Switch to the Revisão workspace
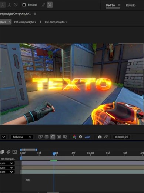The width and height of the screenshot is (144, 193). point(131,5)
